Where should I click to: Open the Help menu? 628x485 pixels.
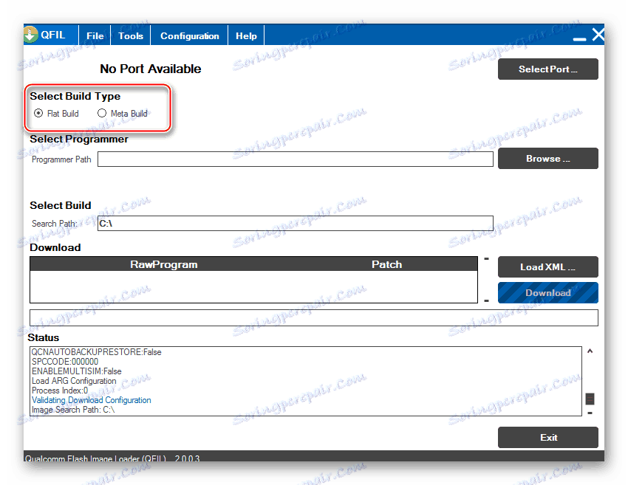point(246,36)
